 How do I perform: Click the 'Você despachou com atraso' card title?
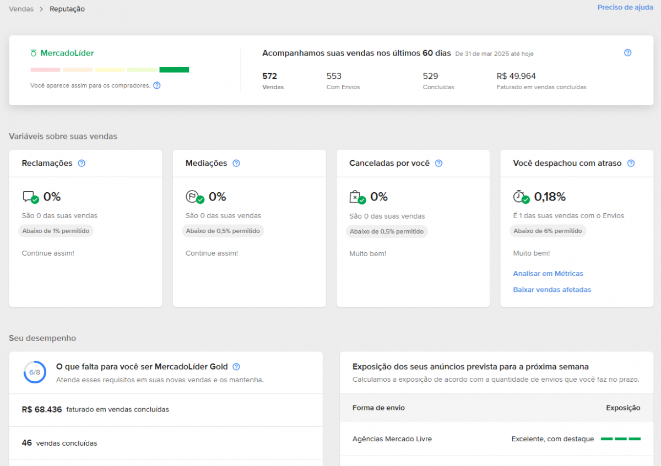tap(567, 163)
